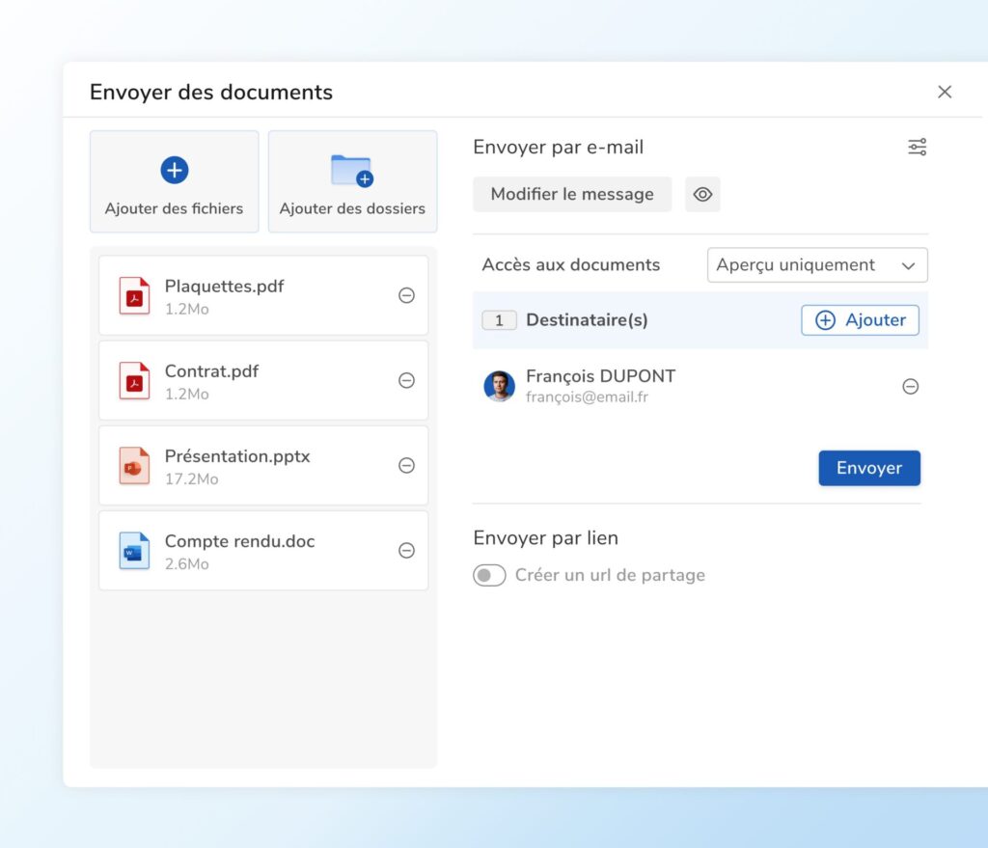
Task: Select the Contrat.pdf file name
Action: 211,371
